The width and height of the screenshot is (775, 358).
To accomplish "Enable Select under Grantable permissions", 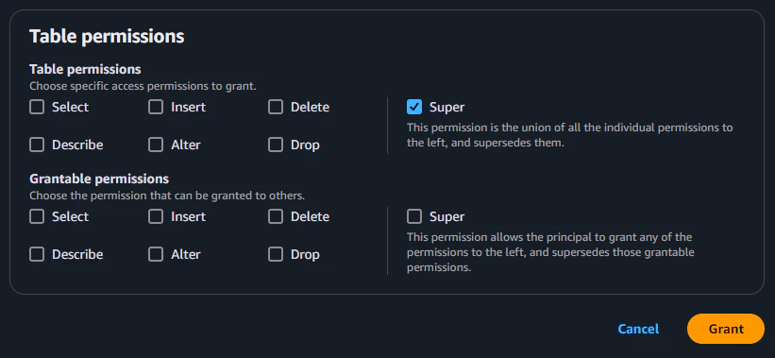I will tap(37, 216).
